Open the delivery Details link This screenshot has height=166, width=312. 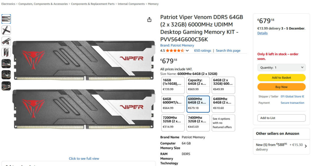click(x=262, y=33)
